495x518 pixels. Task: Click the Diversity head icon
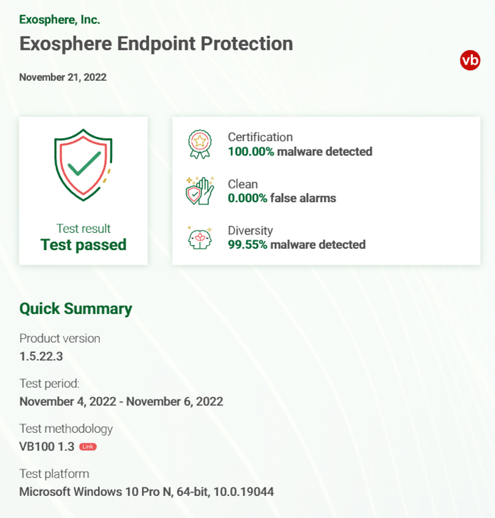(200, 237)
